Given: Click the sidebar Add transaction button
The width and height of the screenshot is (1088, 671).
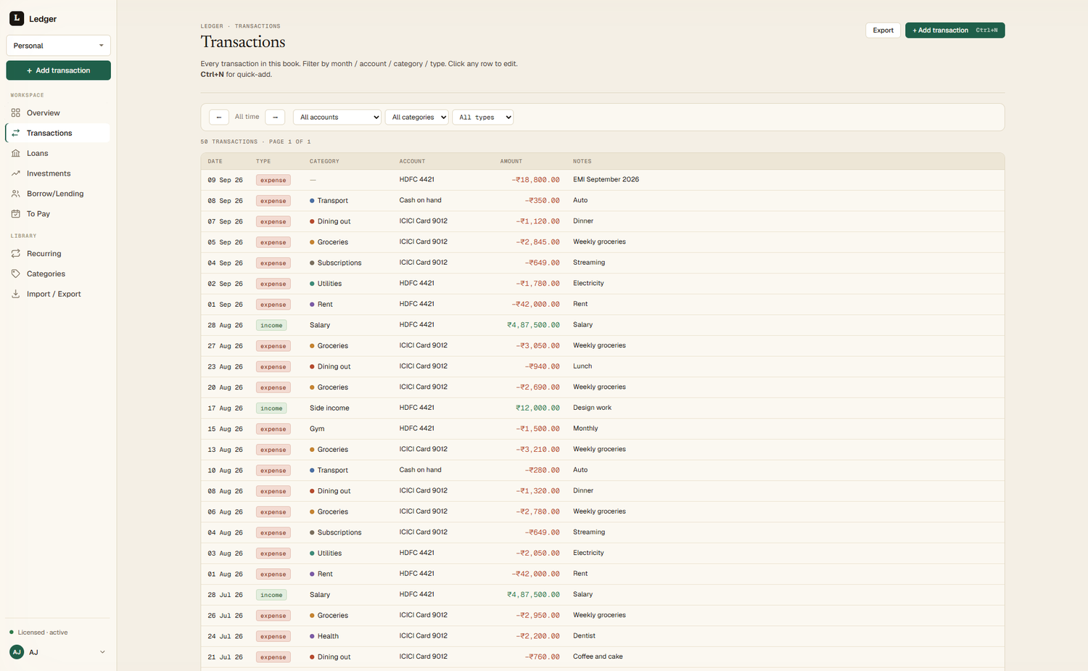Looking at the screenshot, I should [x=59, y=70].
